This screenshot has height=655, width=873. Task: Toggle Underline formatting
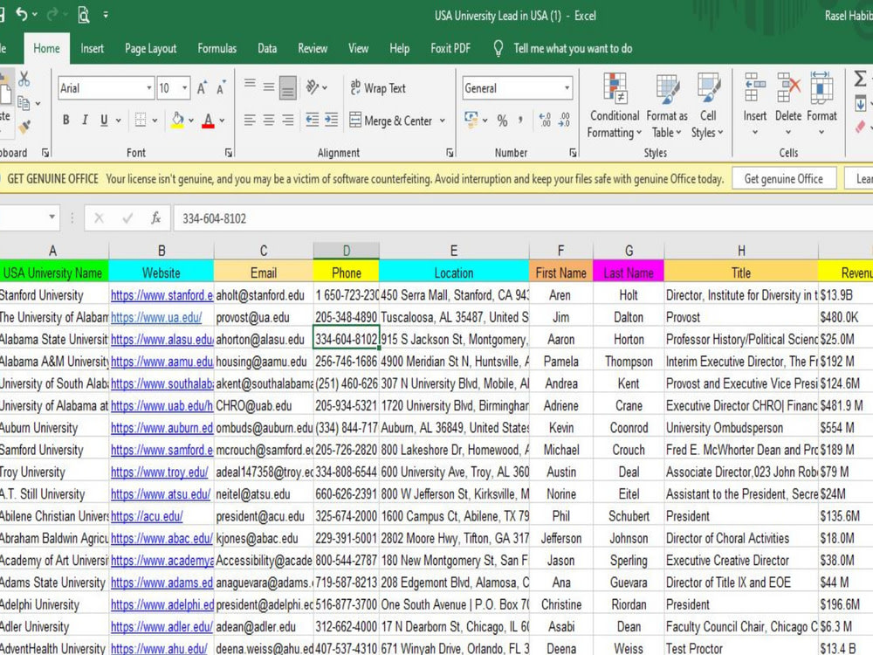[x=104, y=120]
